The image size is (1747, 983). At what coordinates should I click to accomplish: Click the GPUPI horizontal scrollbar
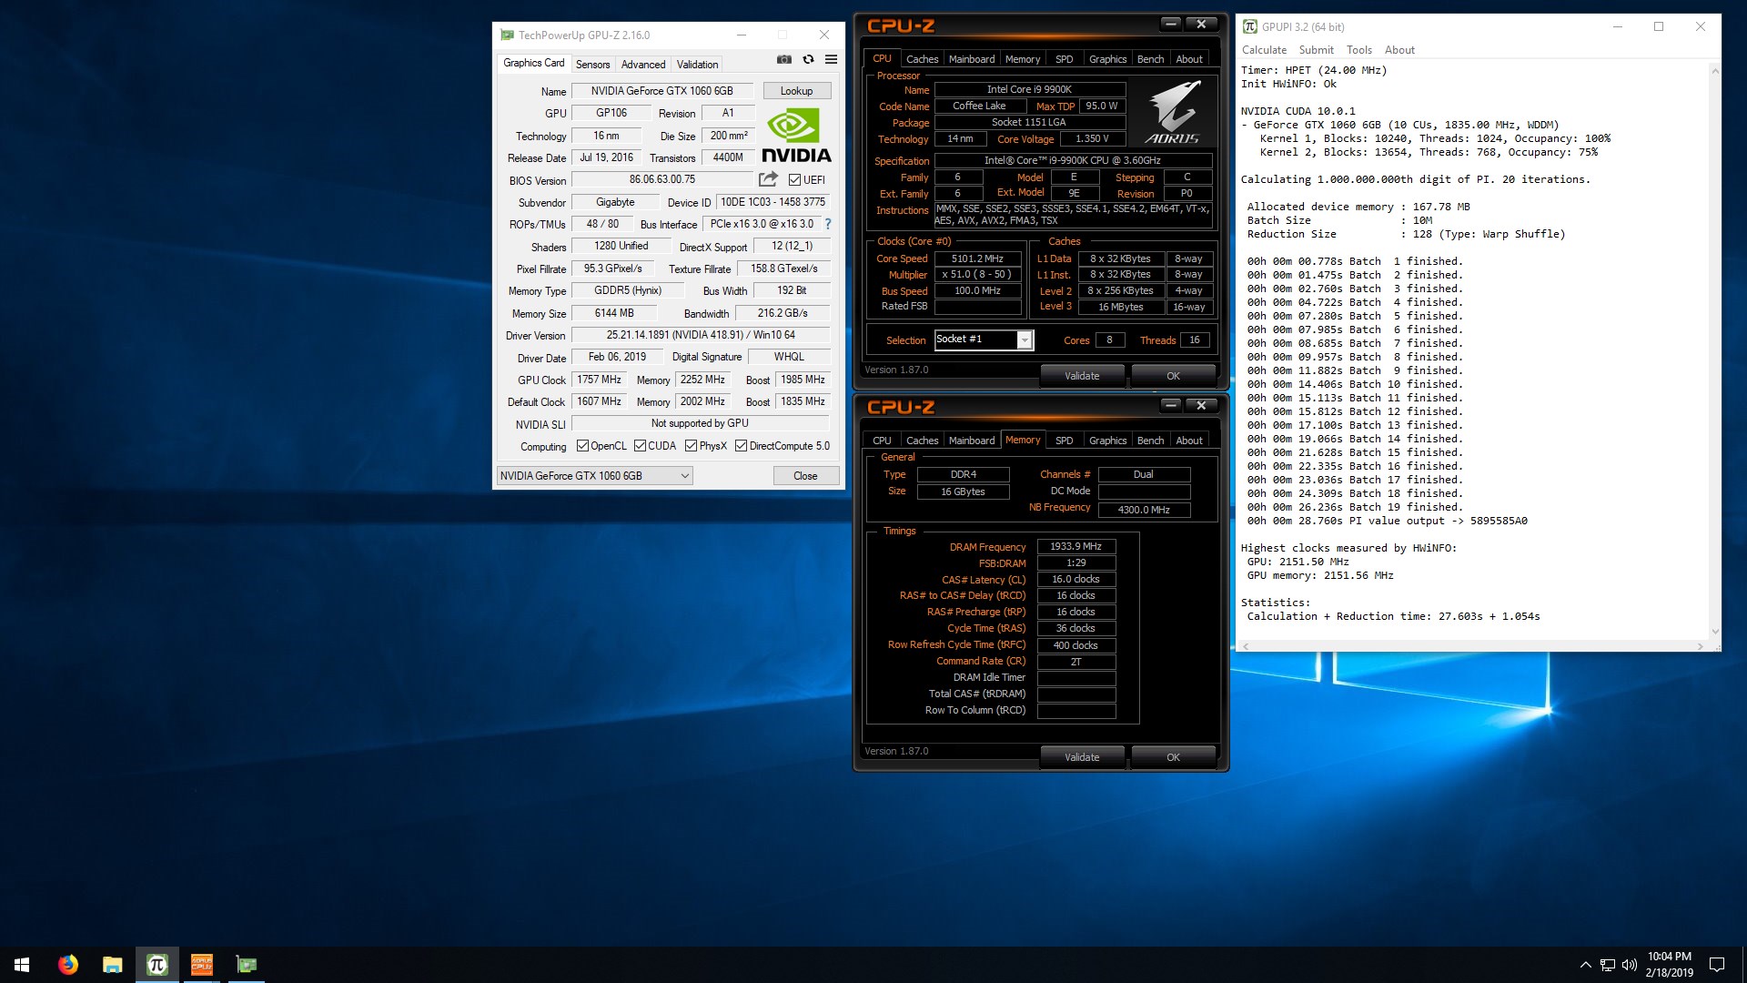point(1471,646)
